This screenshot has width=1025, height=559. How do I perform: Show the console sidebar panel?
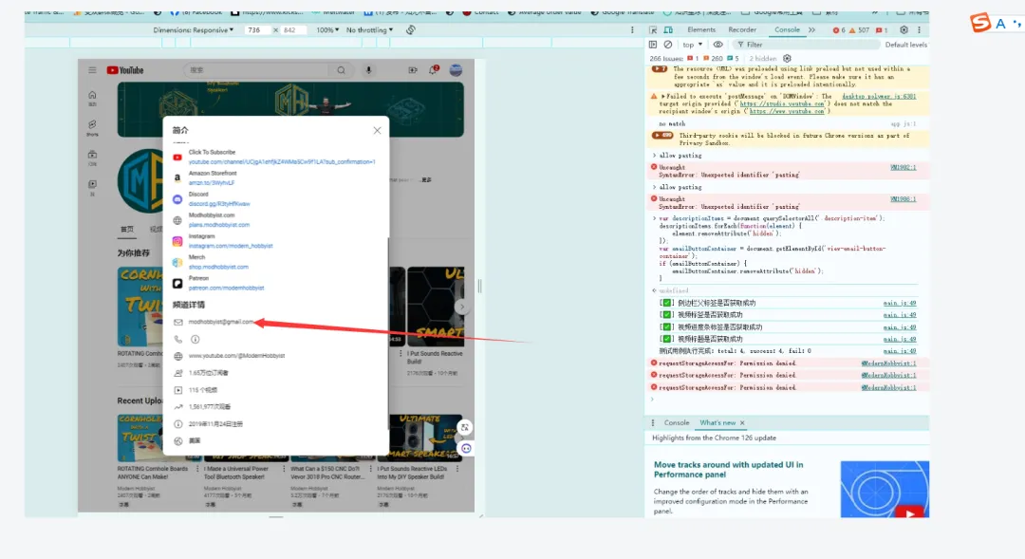click(x=653, y=45)
